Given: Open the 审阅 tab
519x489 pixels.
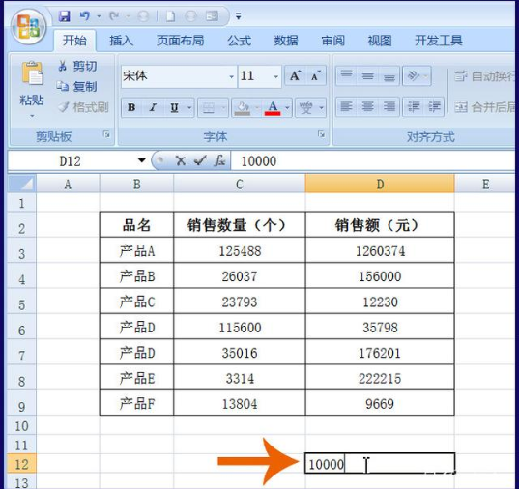Looking at the screenshot, I should click(333, 41).
